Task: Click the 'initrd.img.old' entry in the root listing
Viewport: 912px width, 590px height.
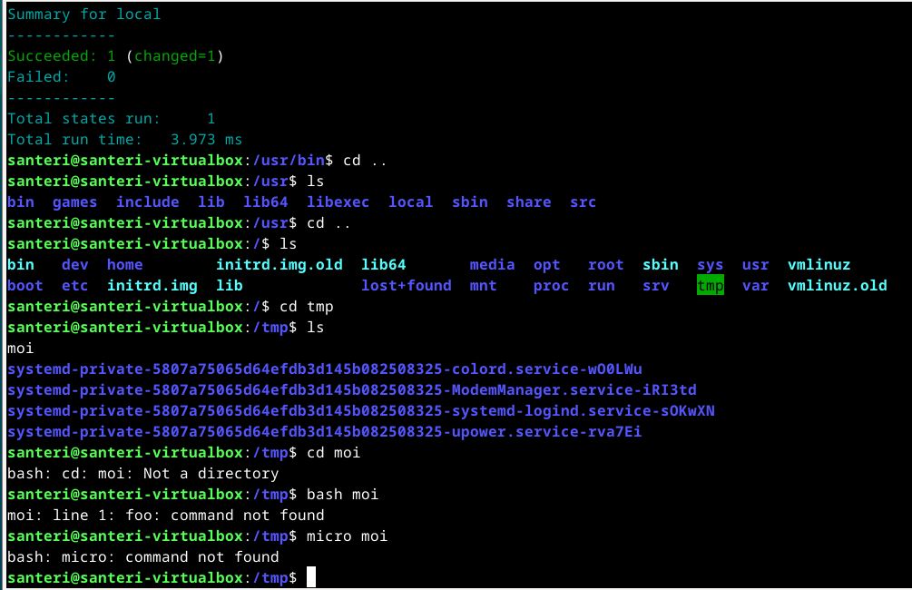Action: click(279, 265)
